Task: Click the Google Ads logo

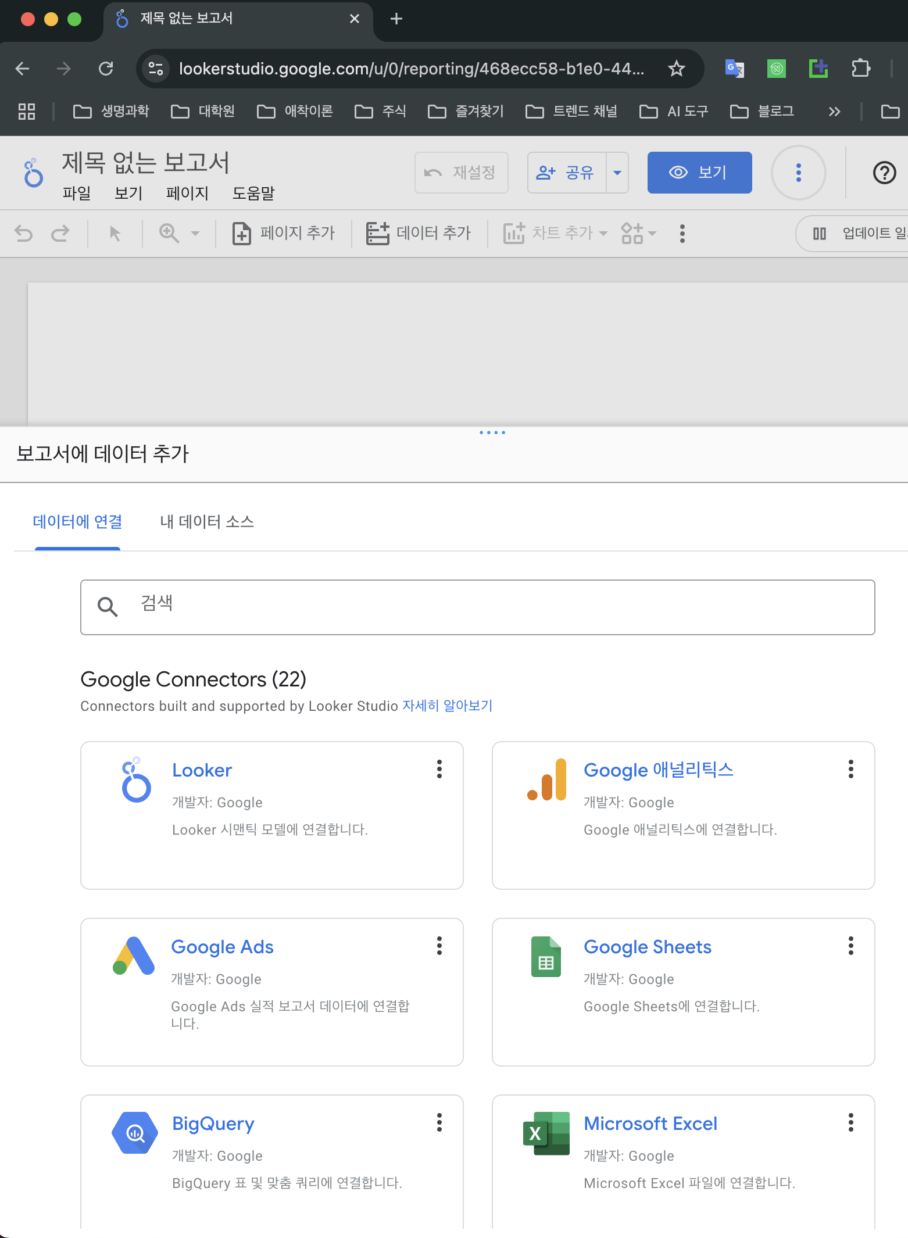Action: [134, 956]
